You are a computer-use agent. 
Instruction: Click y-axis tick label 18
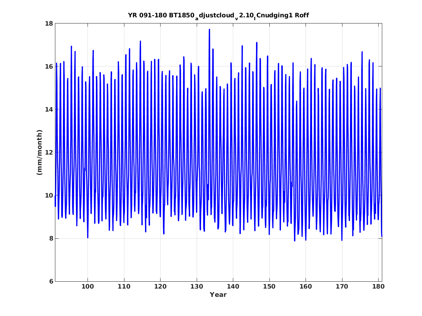49,23
